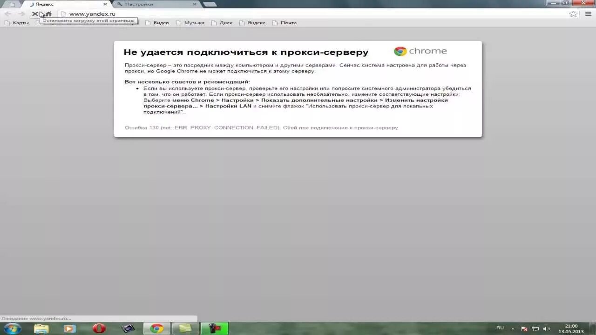Open a new tab
Screen dimensions: 596x335
(210, 4)
